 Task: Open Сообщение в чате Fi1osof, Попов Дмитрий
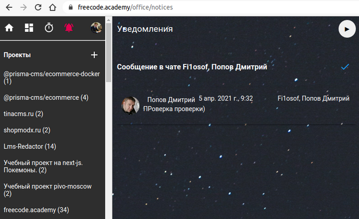pos(192,67)
